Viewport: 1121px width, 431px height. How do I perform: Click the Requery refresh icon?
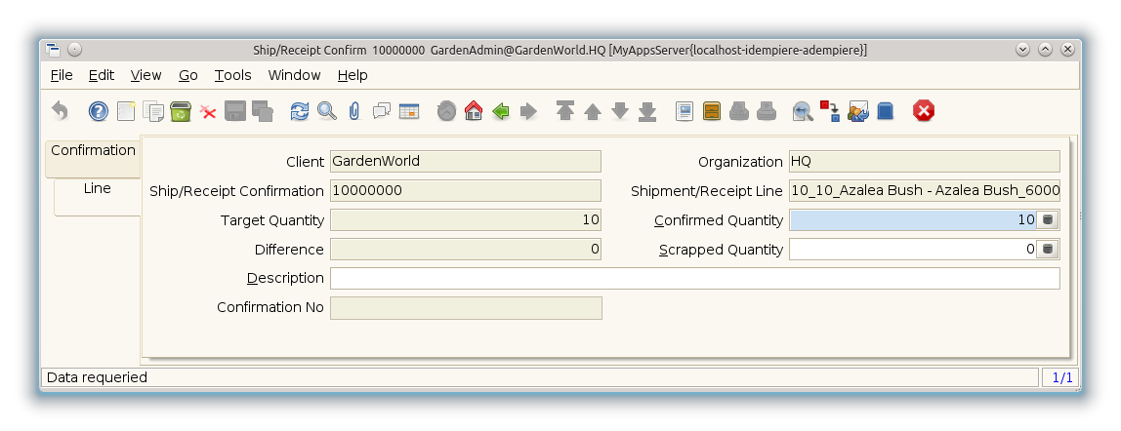[300, 112]
